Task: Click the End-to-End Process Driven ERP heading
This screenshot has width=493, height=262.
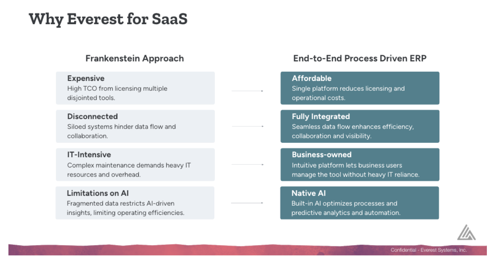Action: click(360, 59)
